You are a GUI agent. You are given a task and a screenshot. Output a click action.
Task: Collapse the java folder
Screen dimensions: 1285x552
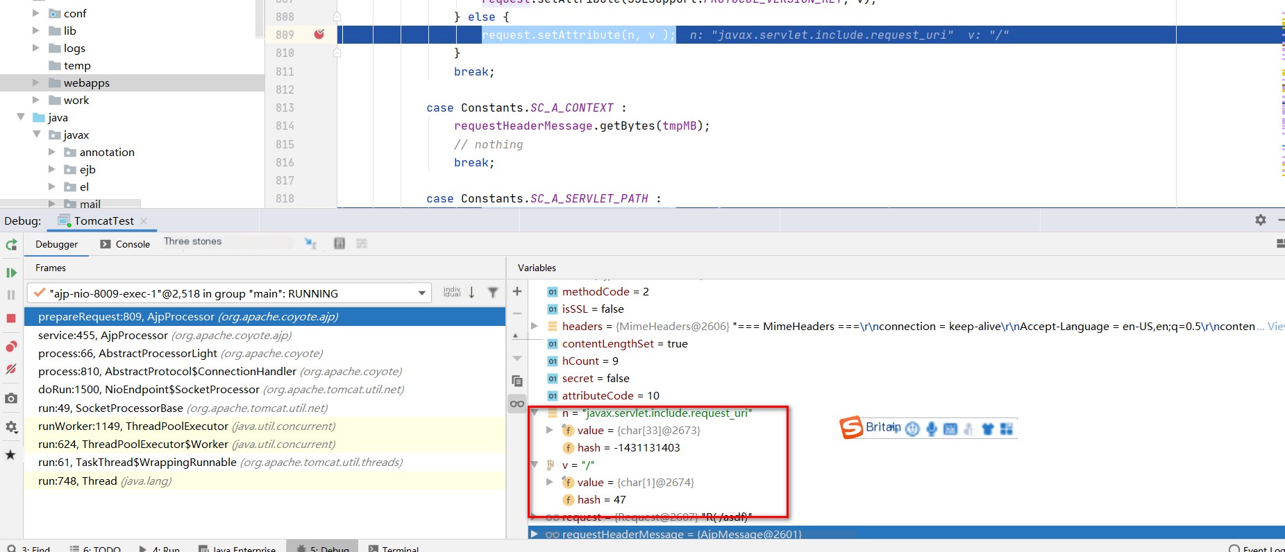click(21, 117)
